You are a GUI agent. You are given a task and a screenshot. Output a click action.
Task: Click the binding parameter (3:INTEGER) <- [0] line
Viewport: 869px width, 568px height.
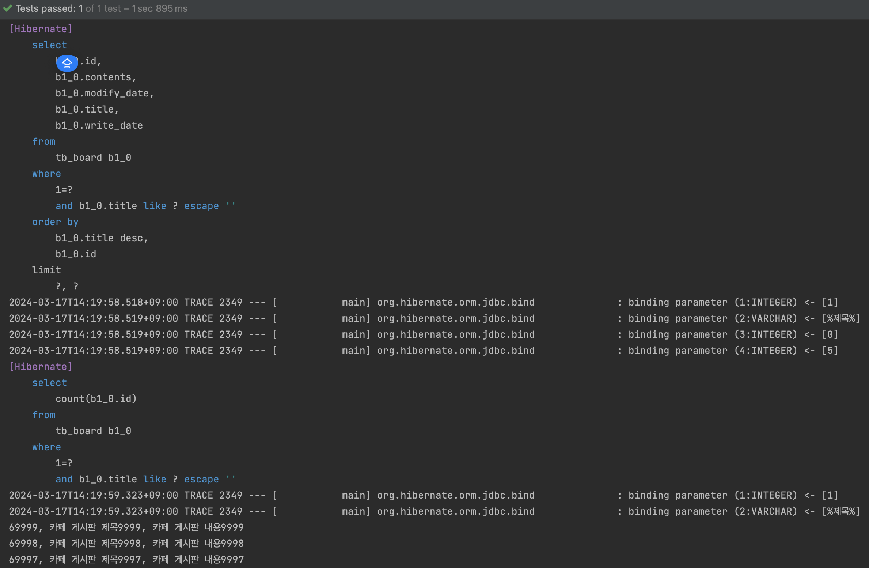pos(424,334)
